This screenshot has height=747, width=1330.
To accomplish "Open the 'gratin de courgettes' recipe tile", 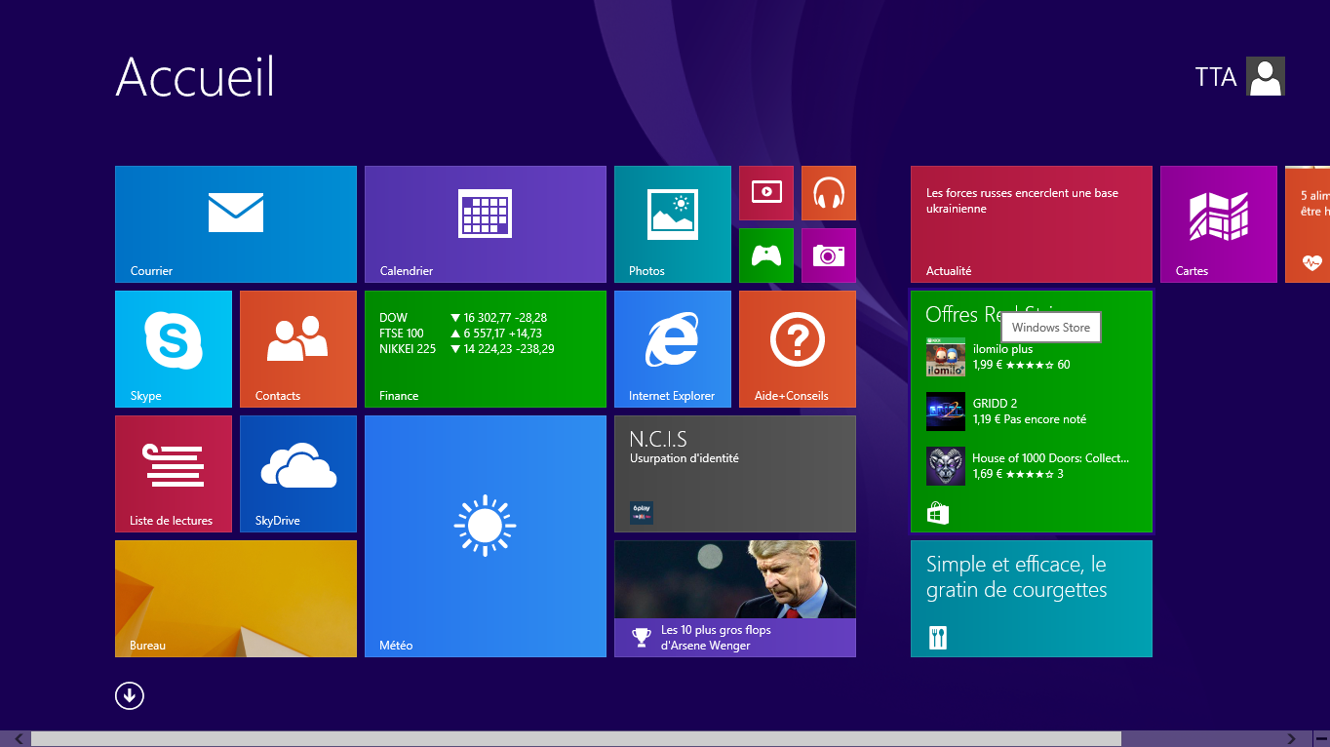I will click(x=1032, y=599).
